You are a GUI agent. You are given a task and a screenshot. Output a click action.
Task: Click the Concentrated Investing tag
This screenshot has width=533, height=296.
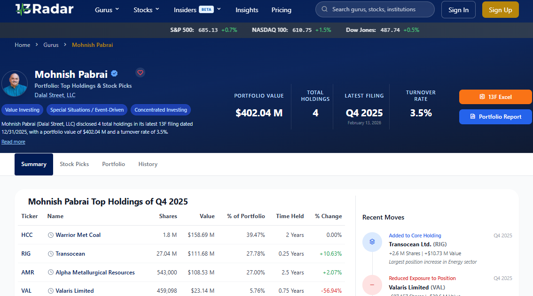(x=161, y=110)
